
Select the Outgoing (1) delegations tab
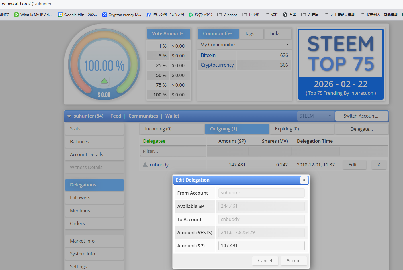coord(237,129)
